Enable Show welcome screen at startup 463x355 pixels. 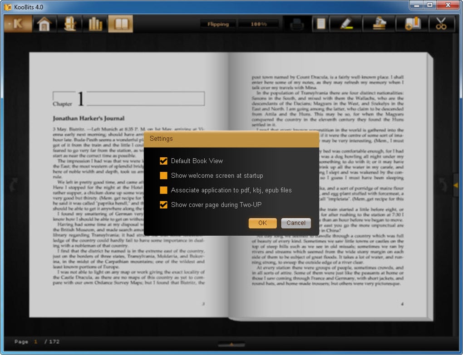163,175
